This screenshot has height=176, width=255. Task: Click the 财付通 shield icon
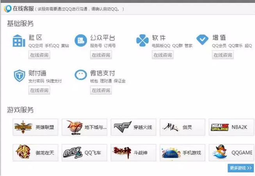pyautogui.click(x=20, y=76)
